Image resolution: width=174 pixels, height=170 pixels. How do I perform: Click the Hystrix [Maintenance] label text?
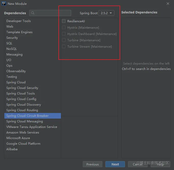pyautogui.click(x=83, y=28)
